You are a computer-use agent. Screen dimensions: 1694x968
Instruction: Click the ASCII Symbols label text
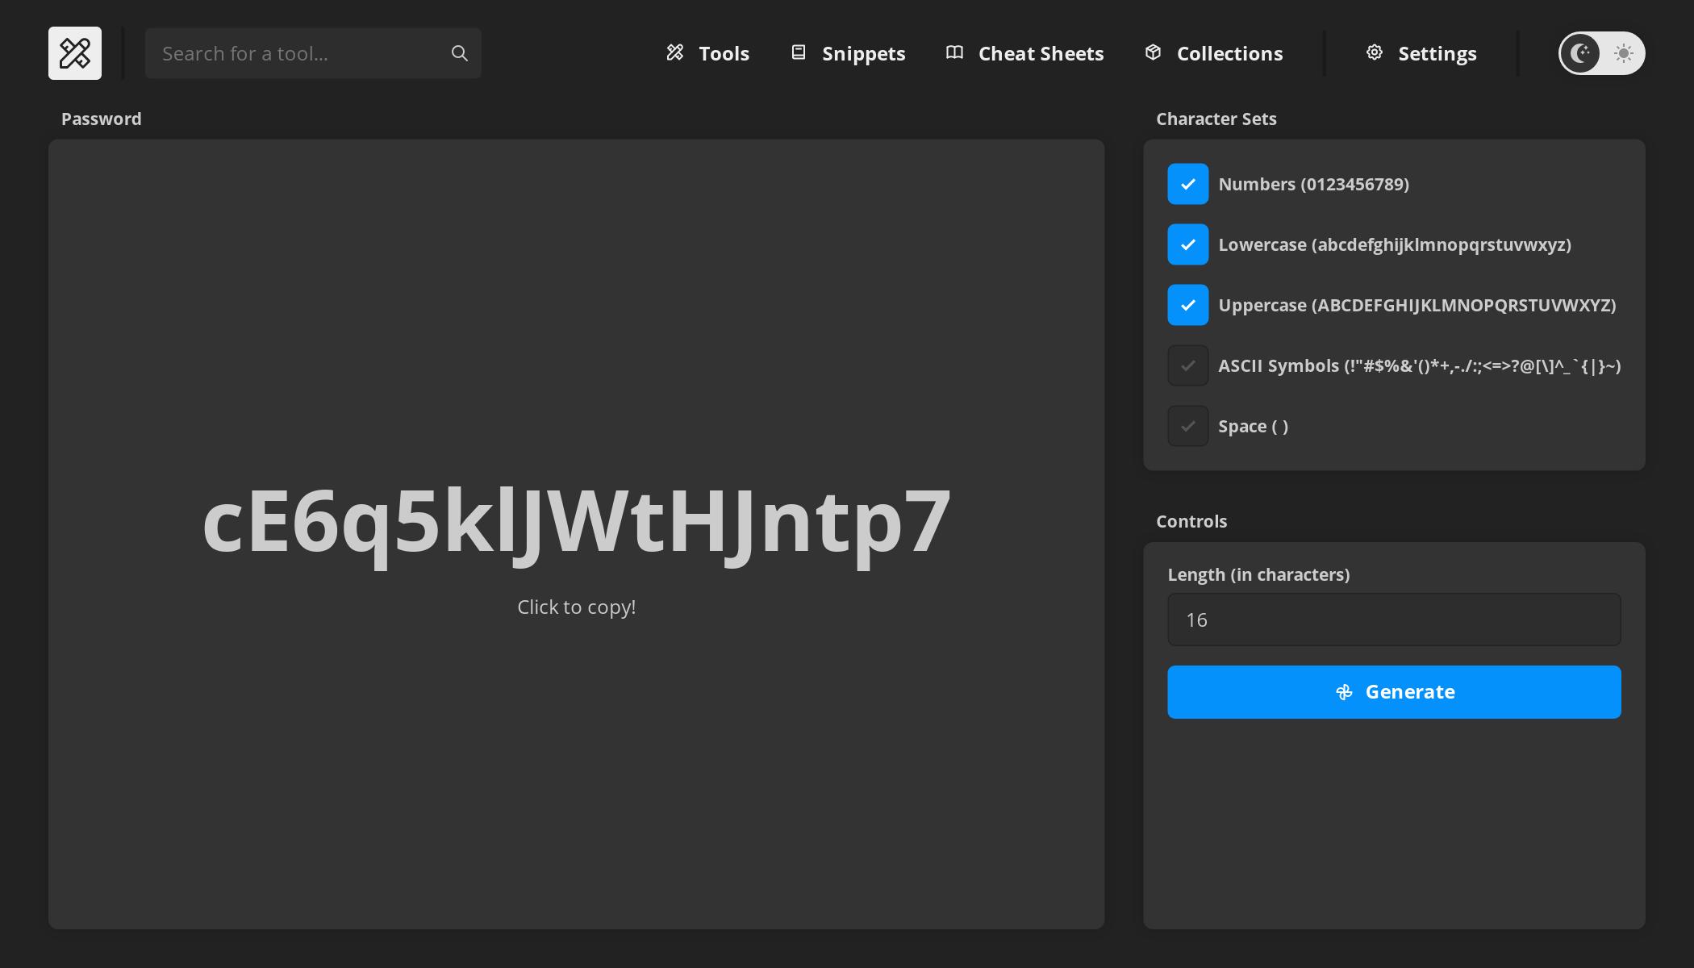1420,365
